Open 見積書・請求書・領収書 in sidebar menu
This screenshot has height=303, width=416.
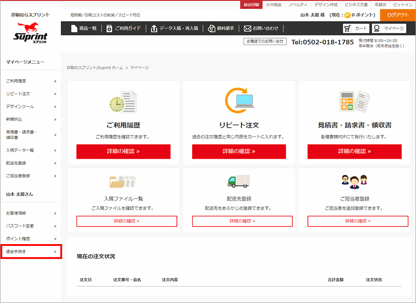(31, 135)
